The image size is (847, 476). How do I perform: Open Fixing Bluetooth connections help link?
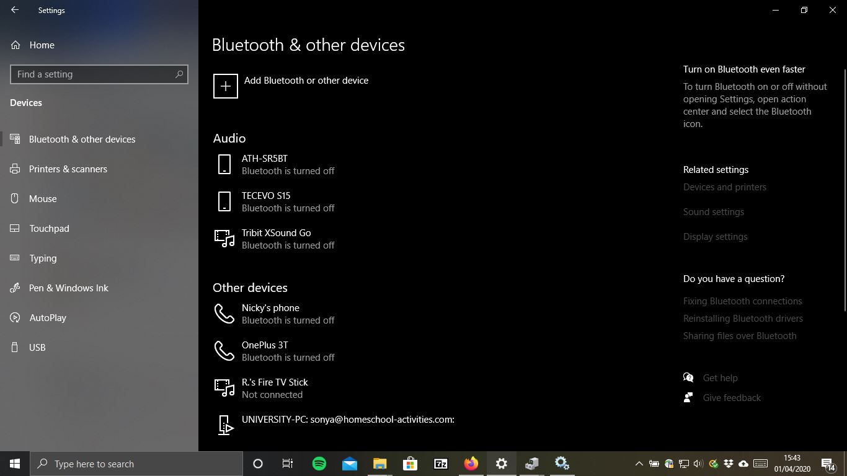[x=743, y=301]
